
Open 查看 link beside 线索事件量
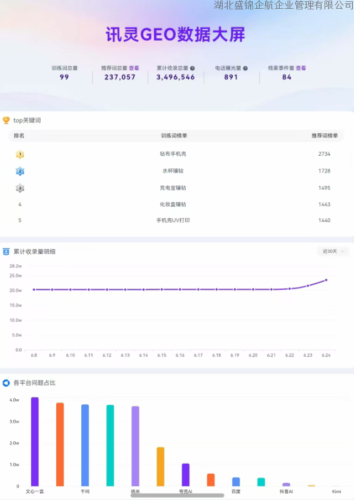(301, 68)
